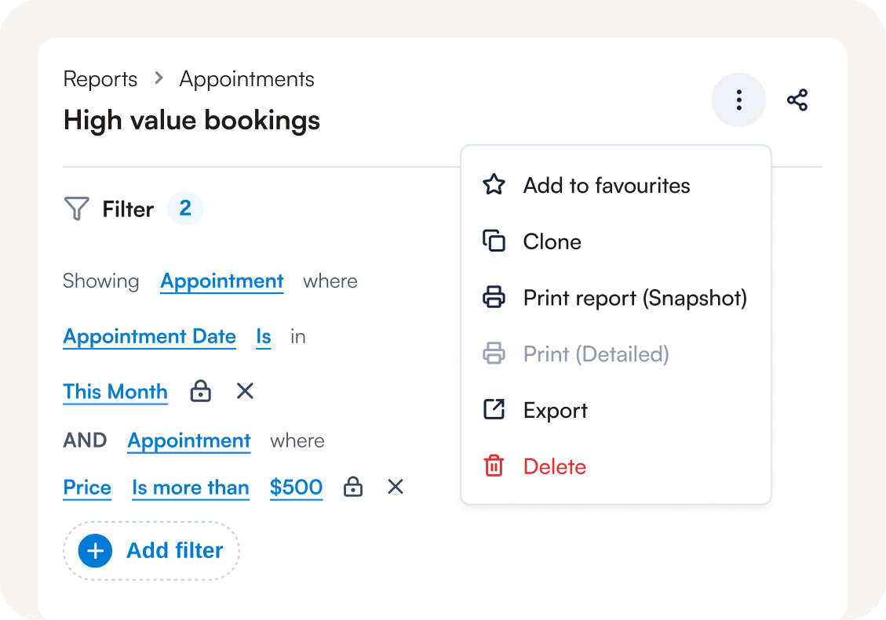886x620 pixels.
Task: Click the filter count badge 2
Action: click(184, 208)
